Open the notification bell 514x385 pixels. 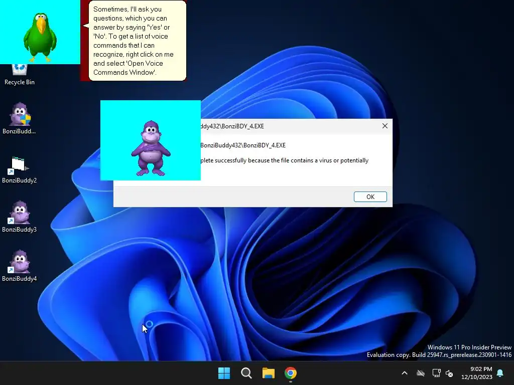(500, 373)
